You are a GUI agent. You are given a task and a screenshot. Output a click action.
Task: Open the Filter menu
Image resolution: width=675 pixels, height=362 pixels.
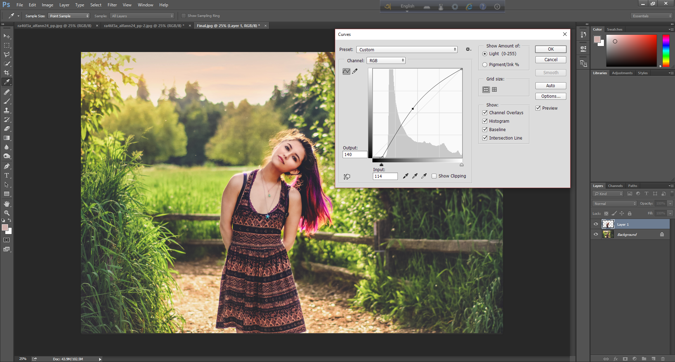click(x=112, y=5)
